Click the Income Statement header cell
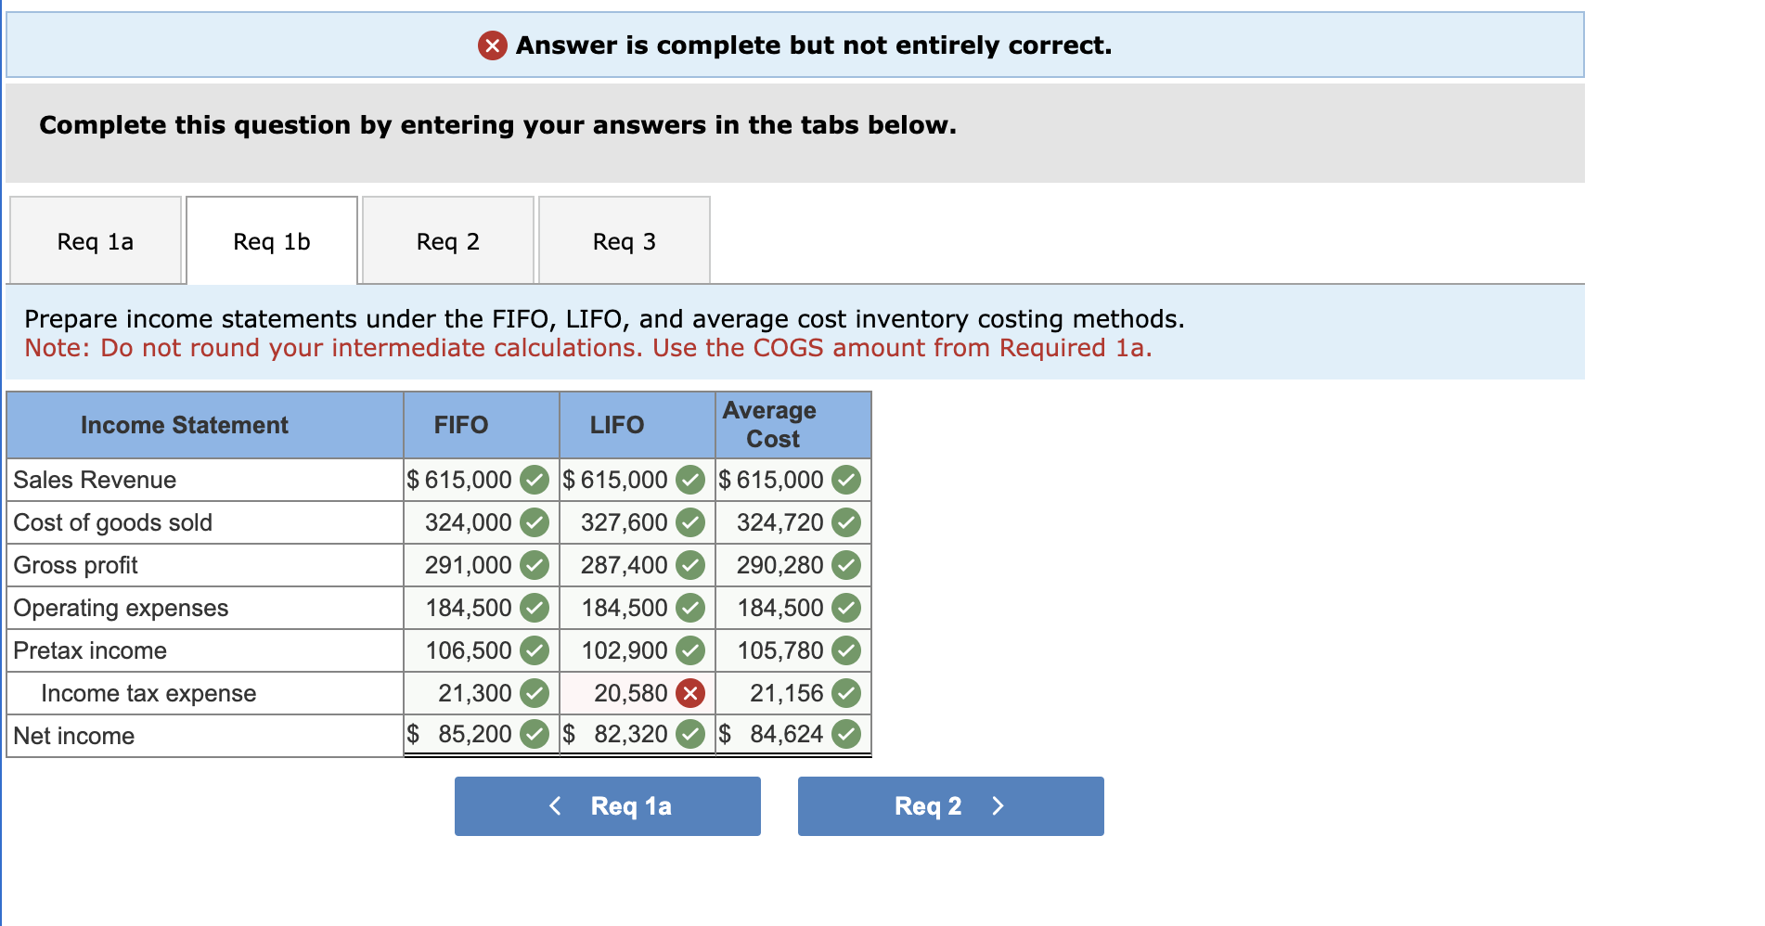 coord(185,425)
